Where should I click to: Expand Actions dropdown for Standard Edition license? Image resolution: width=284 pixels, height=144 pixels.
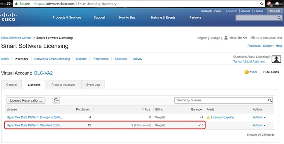(259, 125)
